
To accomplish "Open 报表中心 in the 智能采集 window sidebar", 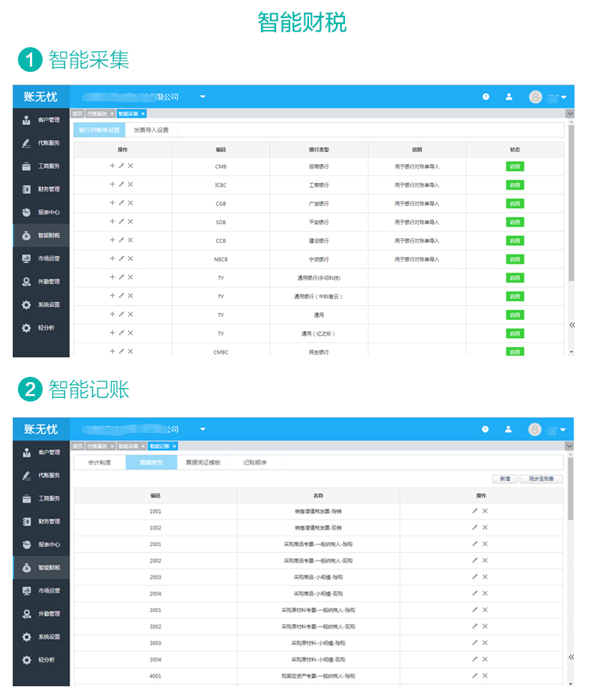I will pos(41,212).
